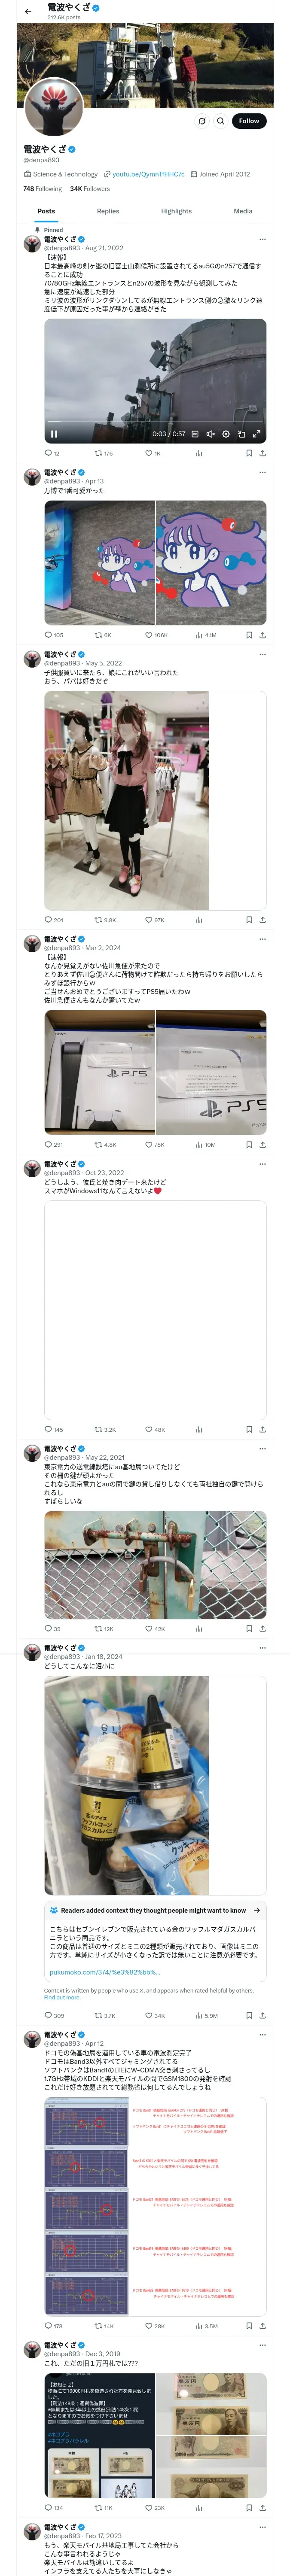Image resolution: width=290 pixels, height=2576 pixels.
Task: Open the Media tab
Action: click(x=243, y=211)
